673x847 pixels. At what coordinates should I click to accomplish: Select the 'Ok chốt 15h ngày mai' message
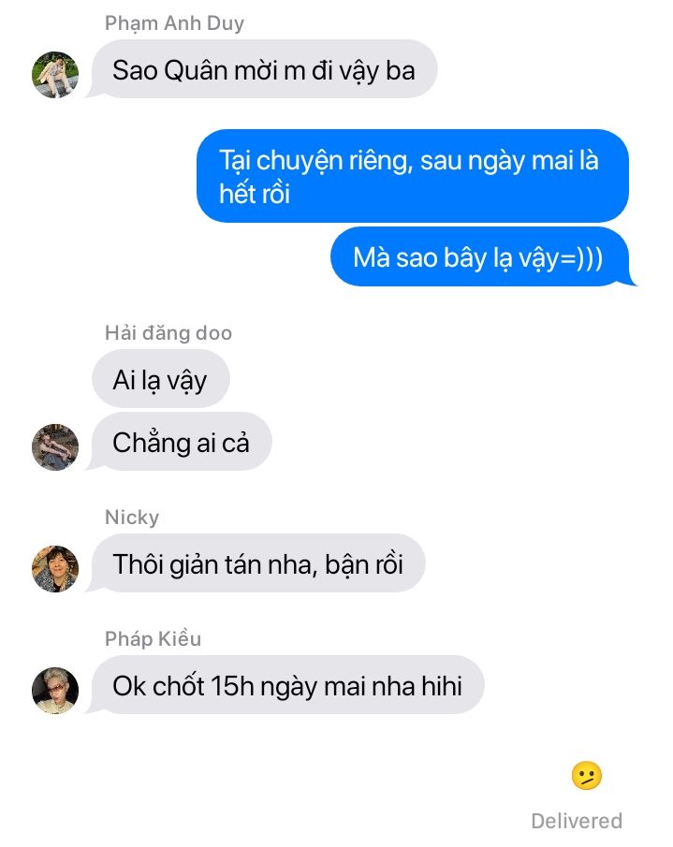(287, 685)
